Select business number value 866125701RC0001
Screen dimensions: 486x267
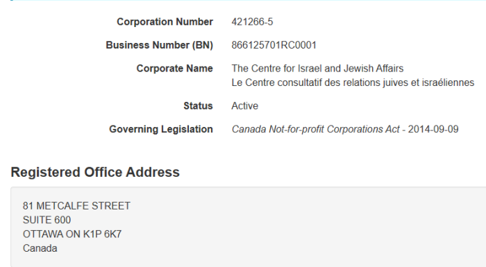tap(274, 45)
